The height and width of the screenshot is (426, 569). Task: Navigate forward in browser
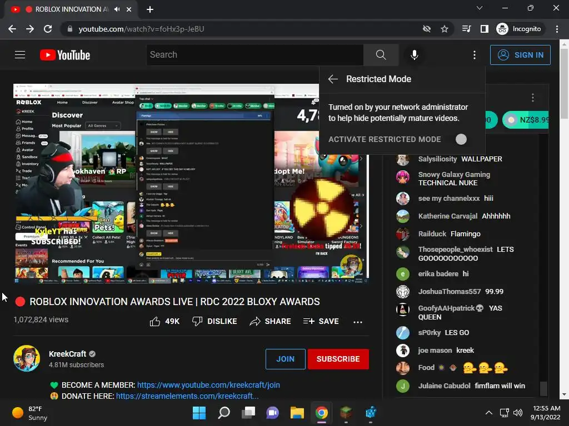30,29
